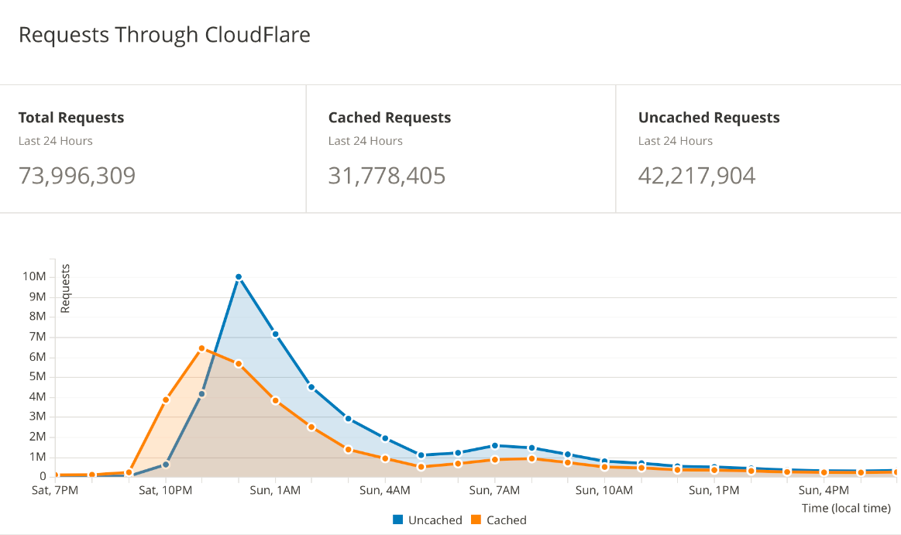The height and width of the screenshot is (535, 901).
Task: Click Last 24 Hours under Total Requests
Action: [55, 141]
